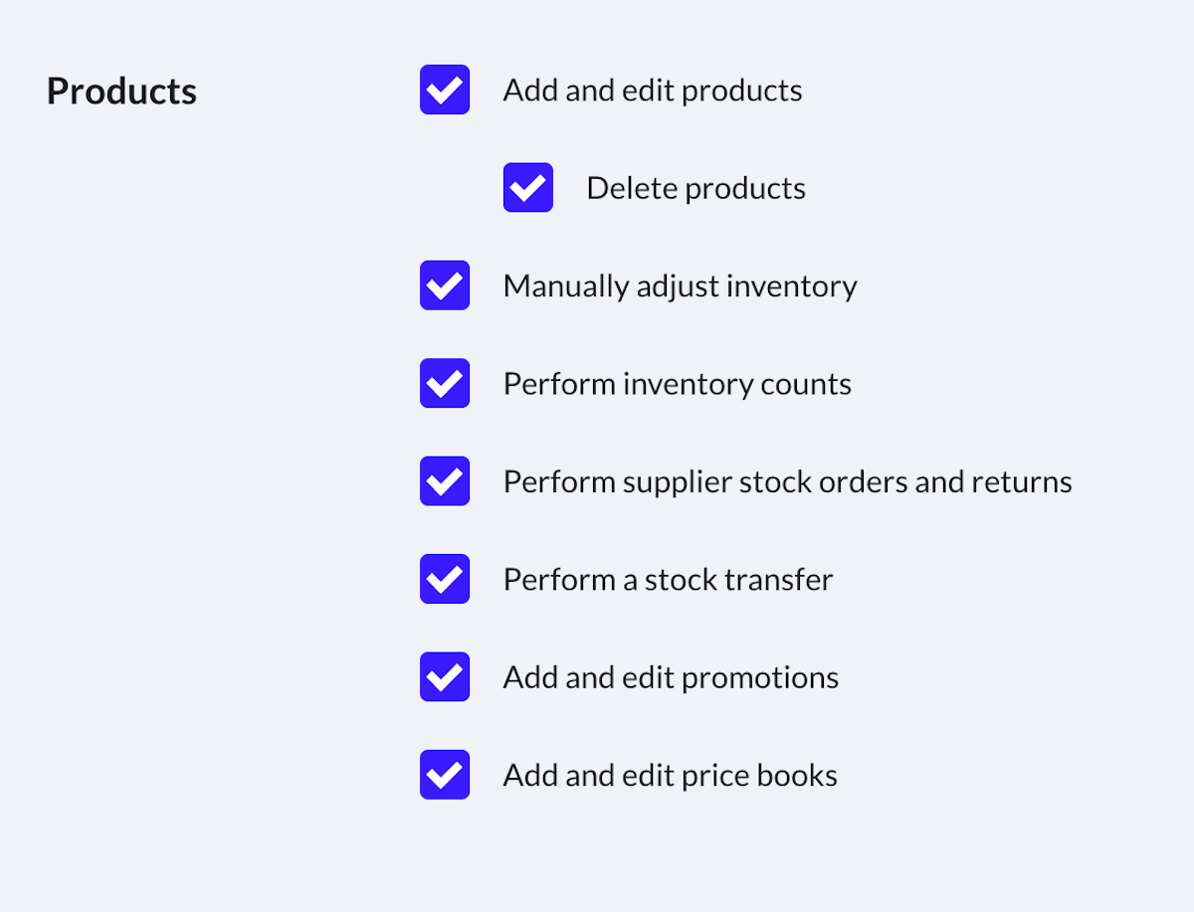Click the 'Perform inventory counts' label text
The image size is (1194, 912).
click(677, 384)
